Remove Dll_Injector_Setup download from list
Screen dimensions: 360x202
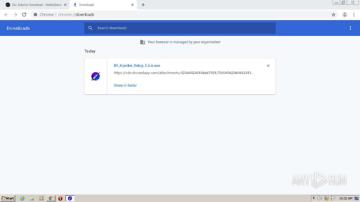click(x=268, y=66)
